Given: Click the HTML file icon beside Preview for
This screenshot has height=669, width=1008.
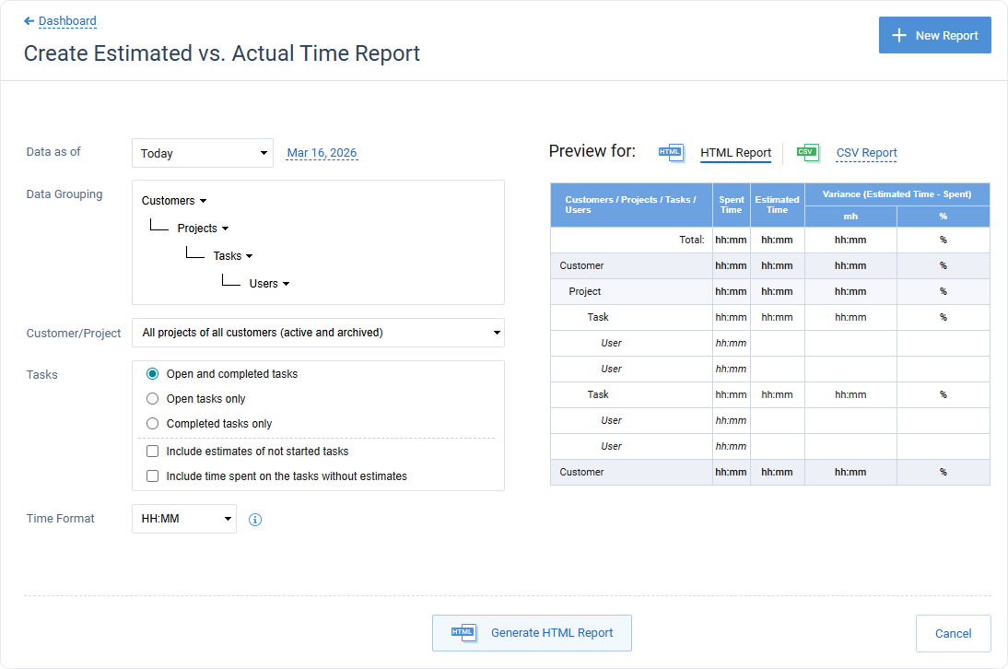Looking at the screenshot, I should point(672,152).
